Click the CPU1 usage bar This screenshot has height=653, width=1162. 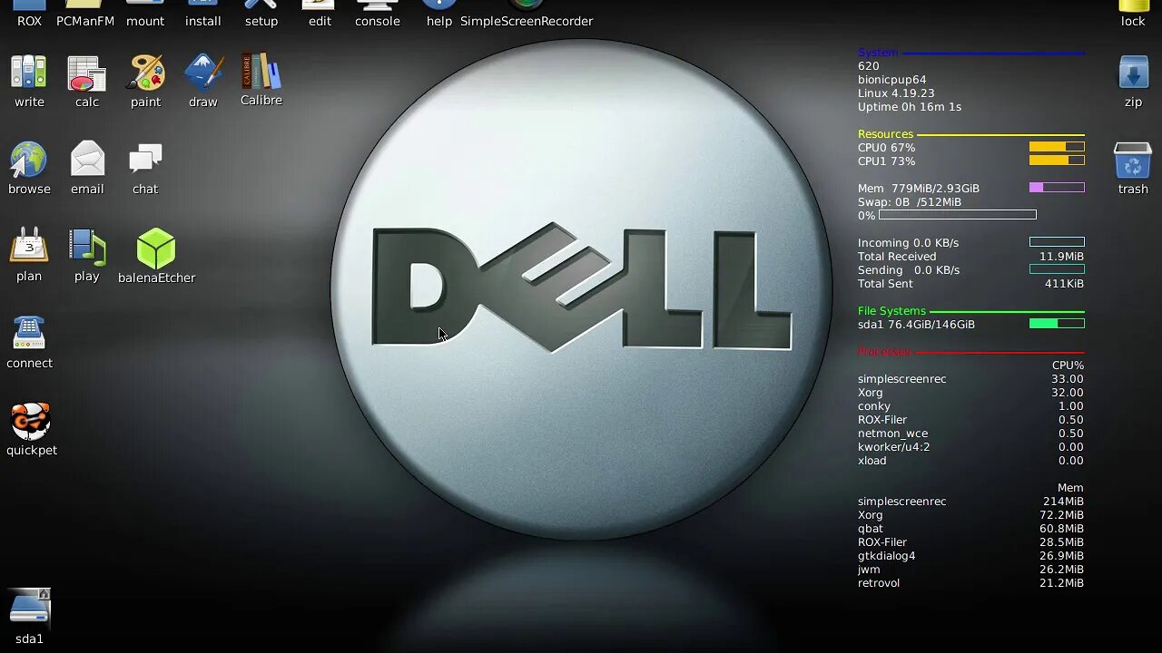coord(1057,161)
